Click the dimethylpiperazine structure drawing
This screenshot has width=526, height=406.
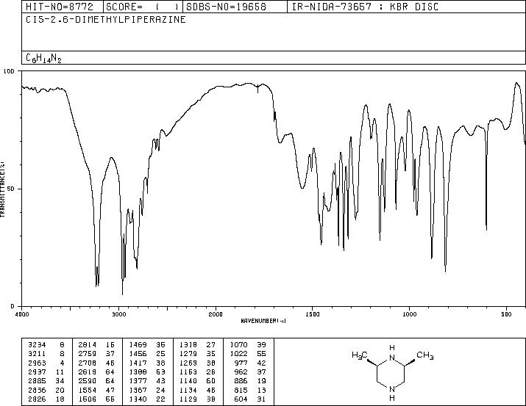393,372
